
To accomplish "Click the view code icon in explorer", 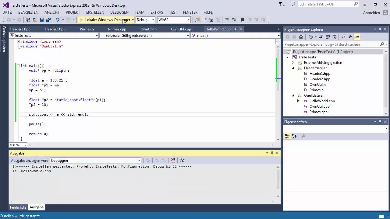I will coord(343,37).
